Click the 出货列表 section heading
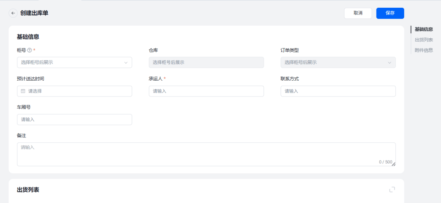 (28, 190)
